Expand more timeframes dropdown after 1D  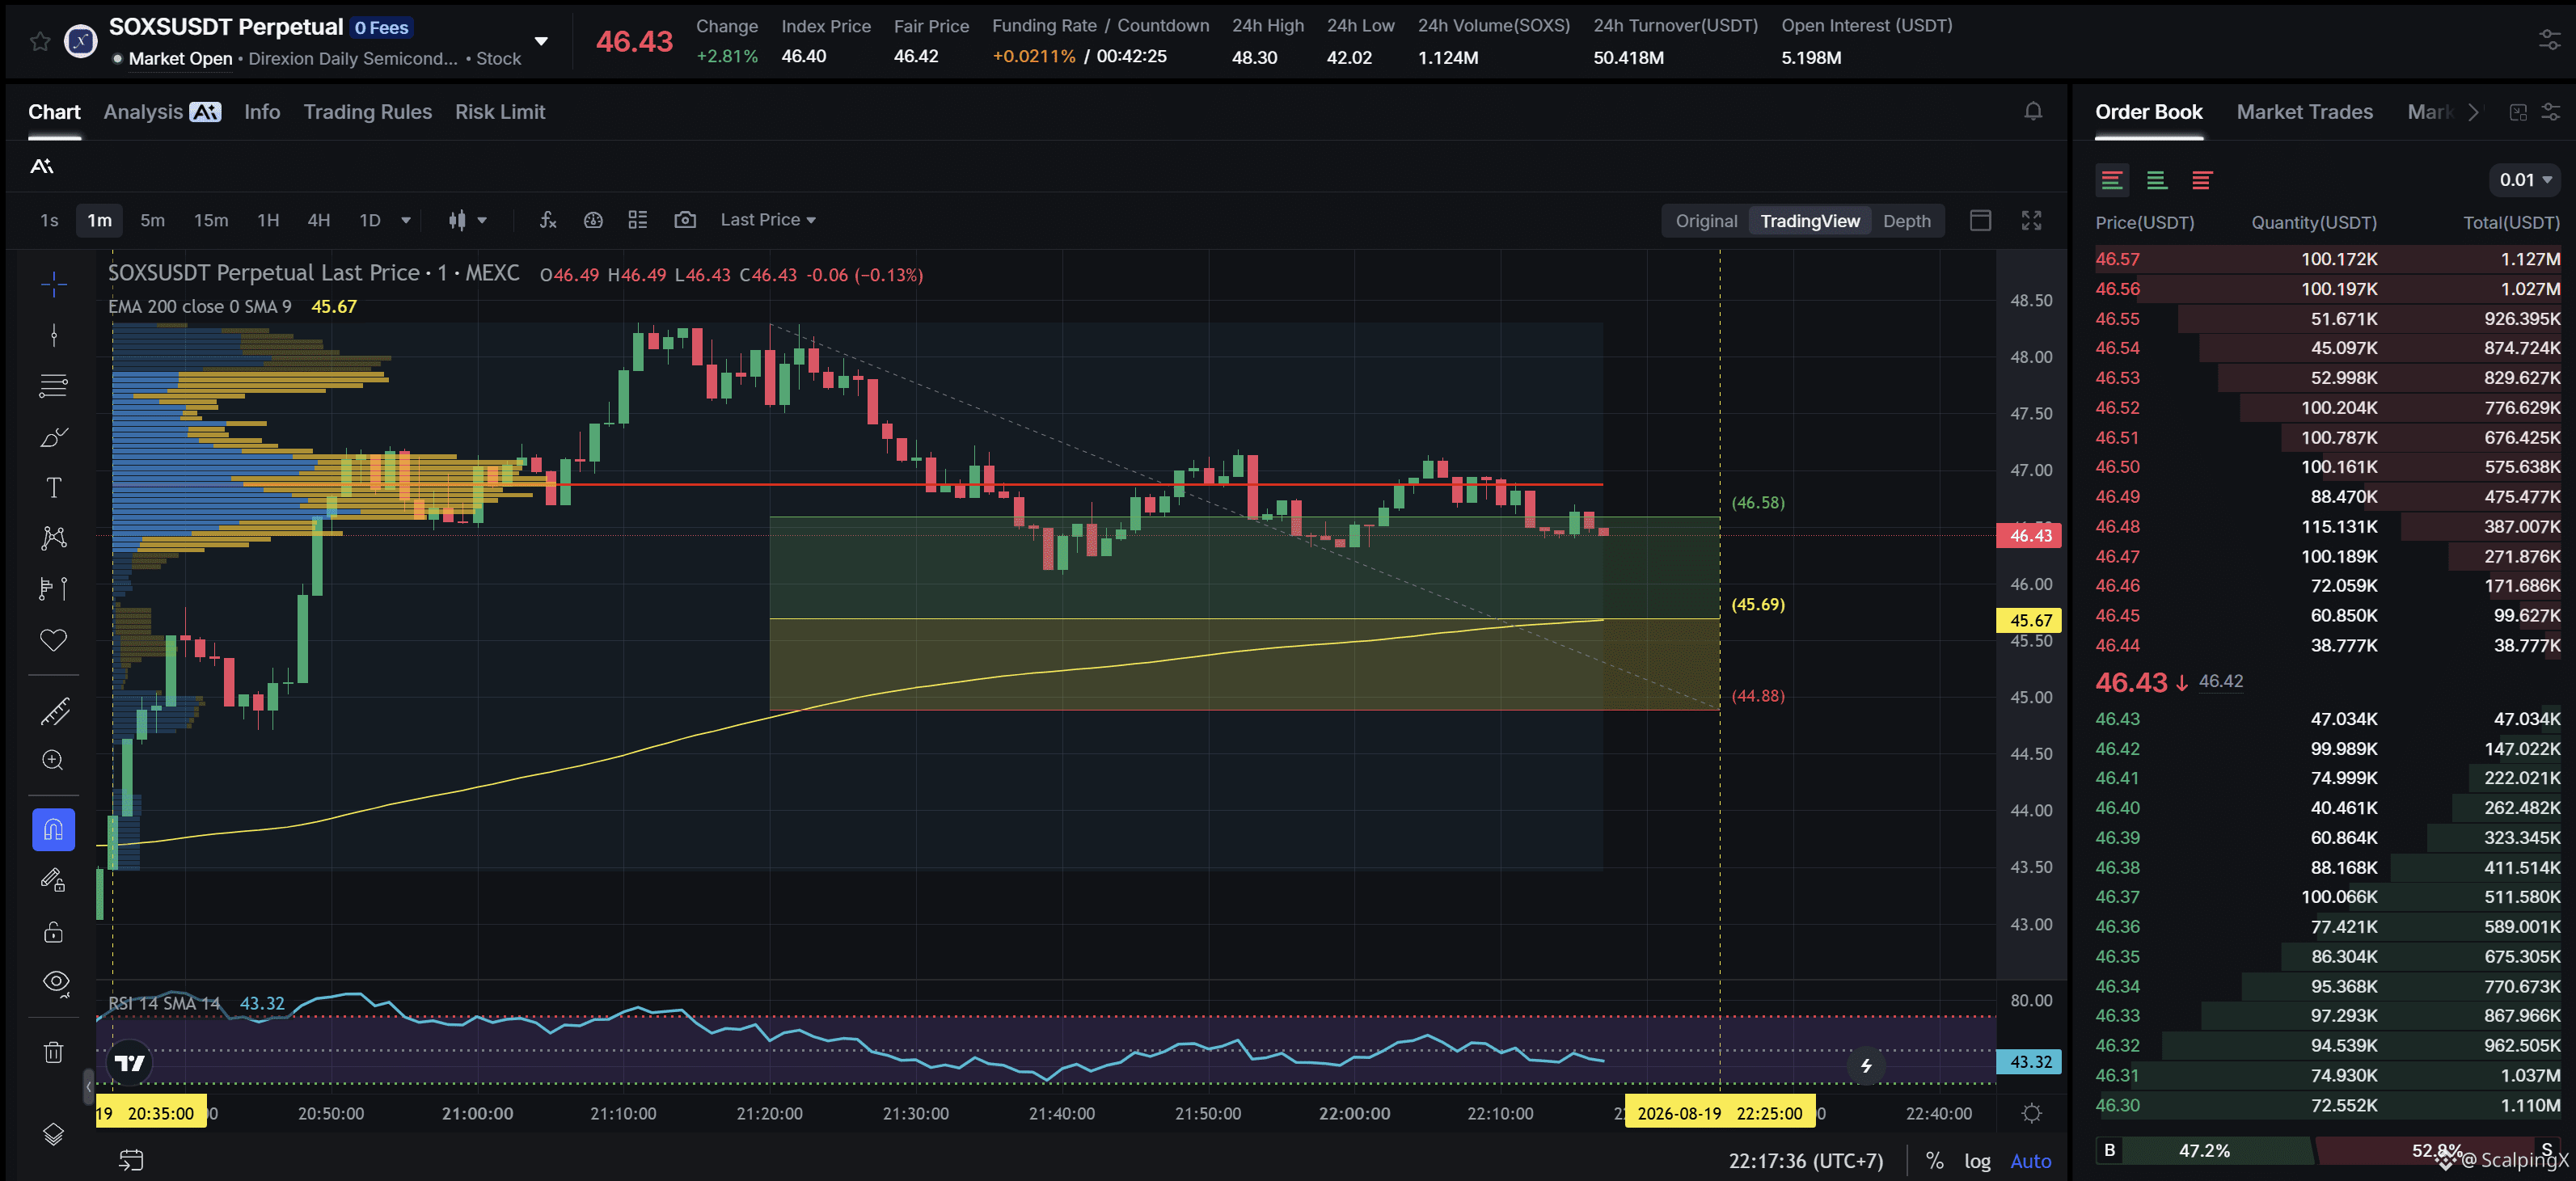point(406,220)
